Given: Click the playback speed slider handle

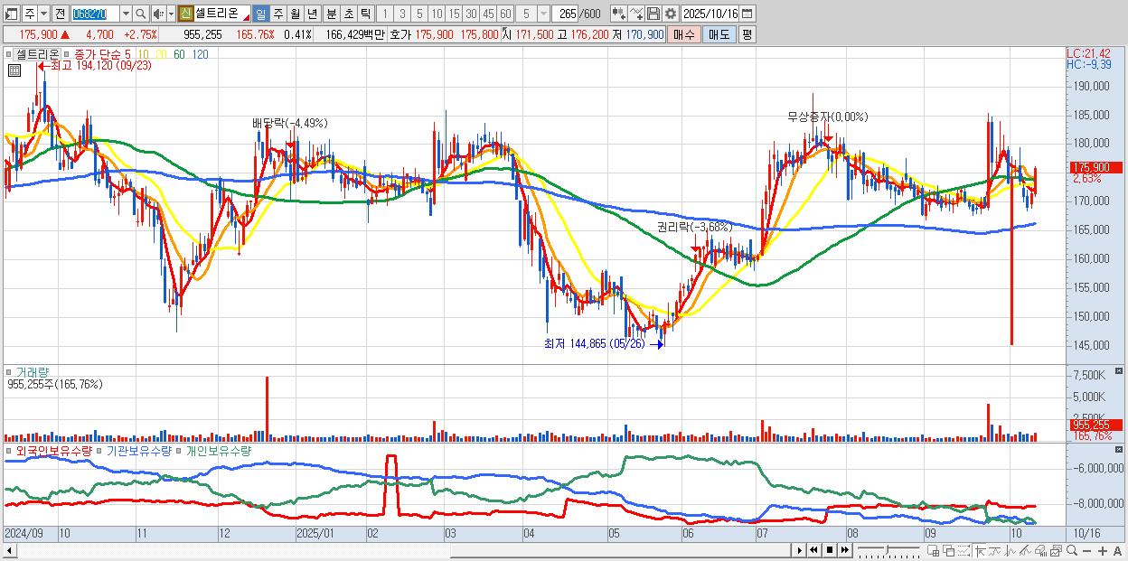Looking at the screenshot, I should click(x=888, y=550).
